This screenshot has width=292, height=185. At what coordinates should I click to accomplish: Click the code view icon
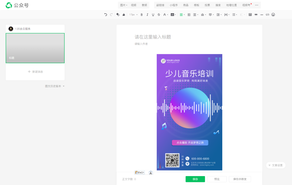(267, 15)
